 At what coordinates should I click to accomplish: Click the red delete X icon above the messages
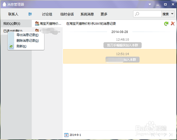(173, 24)
